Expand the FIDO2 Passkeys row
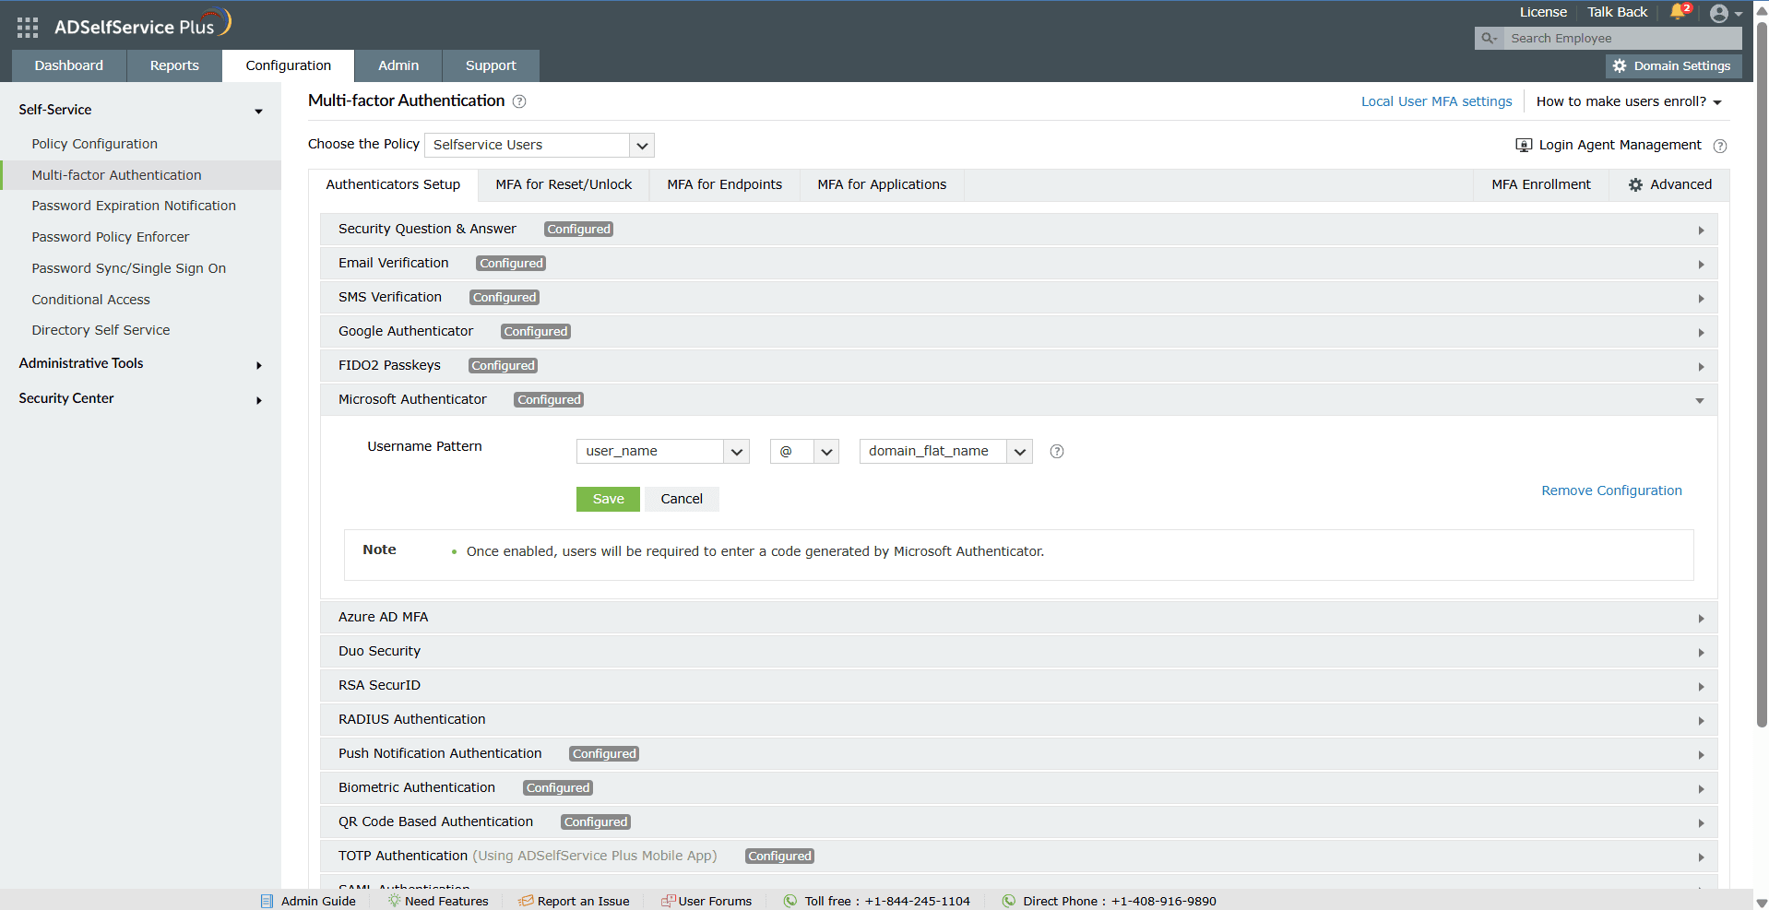Image resolution: width=1769 pixels, height=910 pixels. [x=1018, y=366]
